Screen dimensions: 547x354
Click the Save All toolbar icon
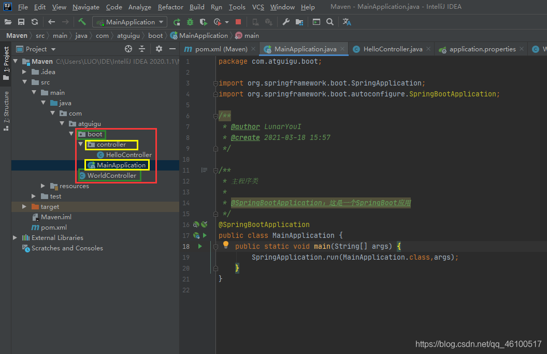coord(21,22)
